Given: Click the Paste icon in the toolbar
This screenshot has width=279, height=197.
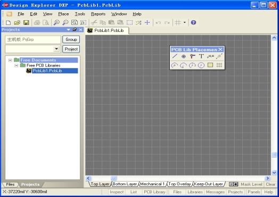Looking at the screenshot, I should click(x=111, y=22).
